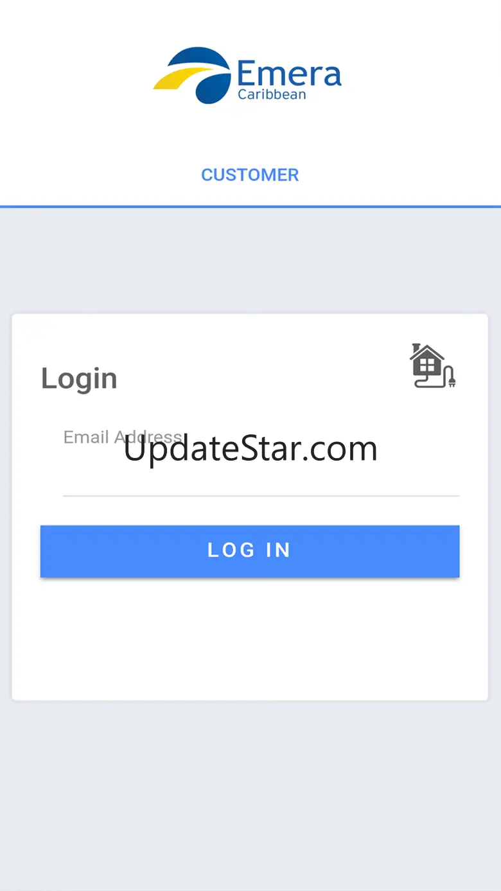501x891 pixels.
Task: Click the house with power plug icon
Action: (433, 366)
